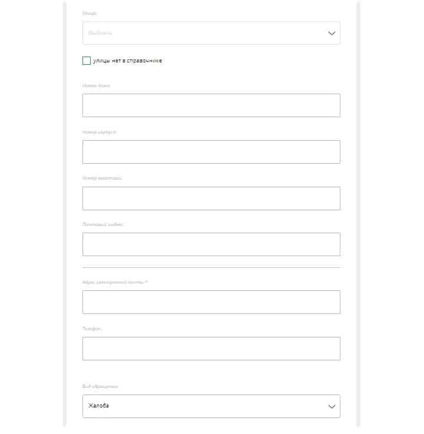Viewport: 424px width, 434px height.
Task: Click the 'Почтовый индекс' field label
Action: pos(103,224)
